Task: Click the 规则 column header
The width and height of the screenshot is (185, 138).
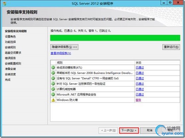Action: [x=95, y=63]
